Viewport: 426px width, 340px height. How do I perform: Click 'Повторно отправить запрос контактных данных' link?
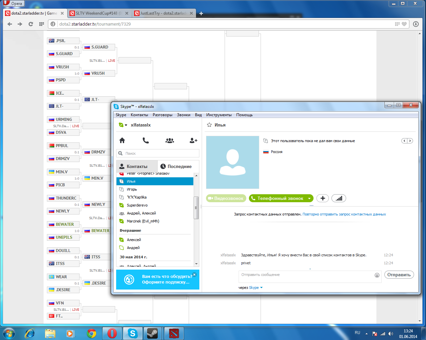(344, 214)
